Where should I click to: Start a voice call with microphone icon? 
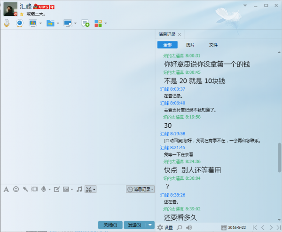7,23
